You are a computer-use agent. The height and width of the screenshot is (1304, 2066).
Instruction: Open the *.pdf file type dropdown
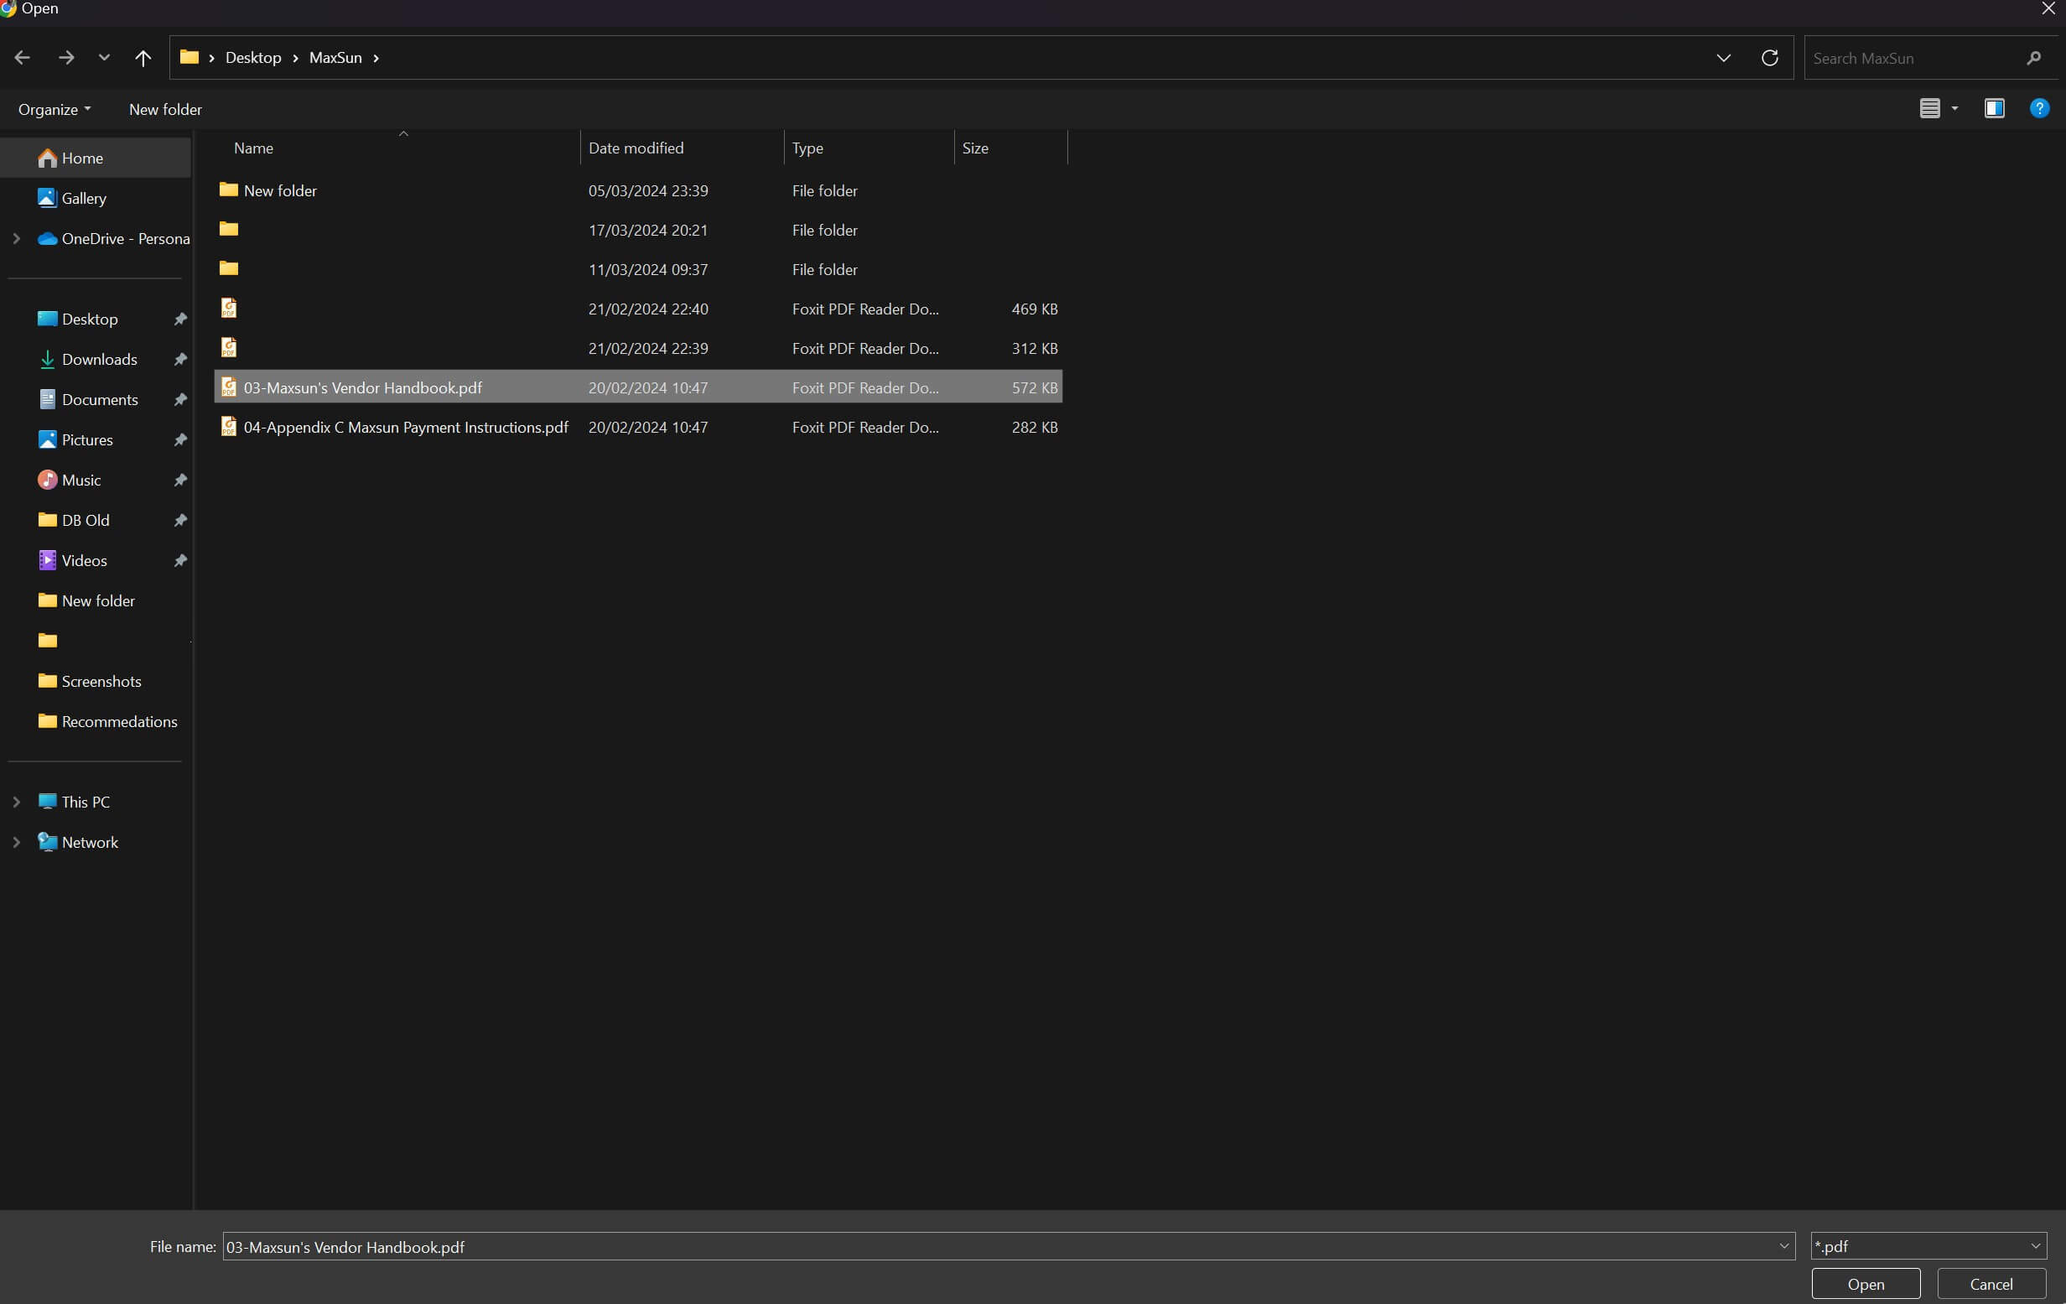pyautogui.click(x=1928, y=1245)
